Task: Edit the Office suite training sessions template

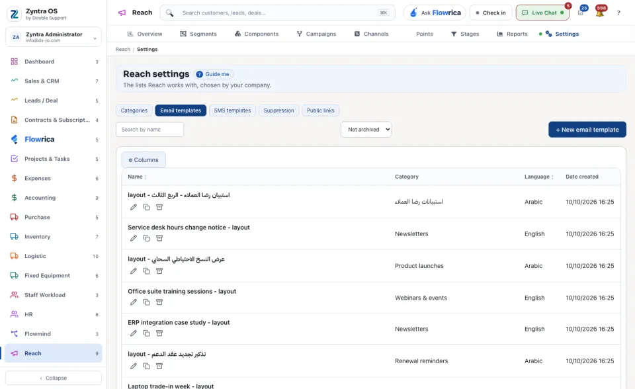Action: point(133,302)
